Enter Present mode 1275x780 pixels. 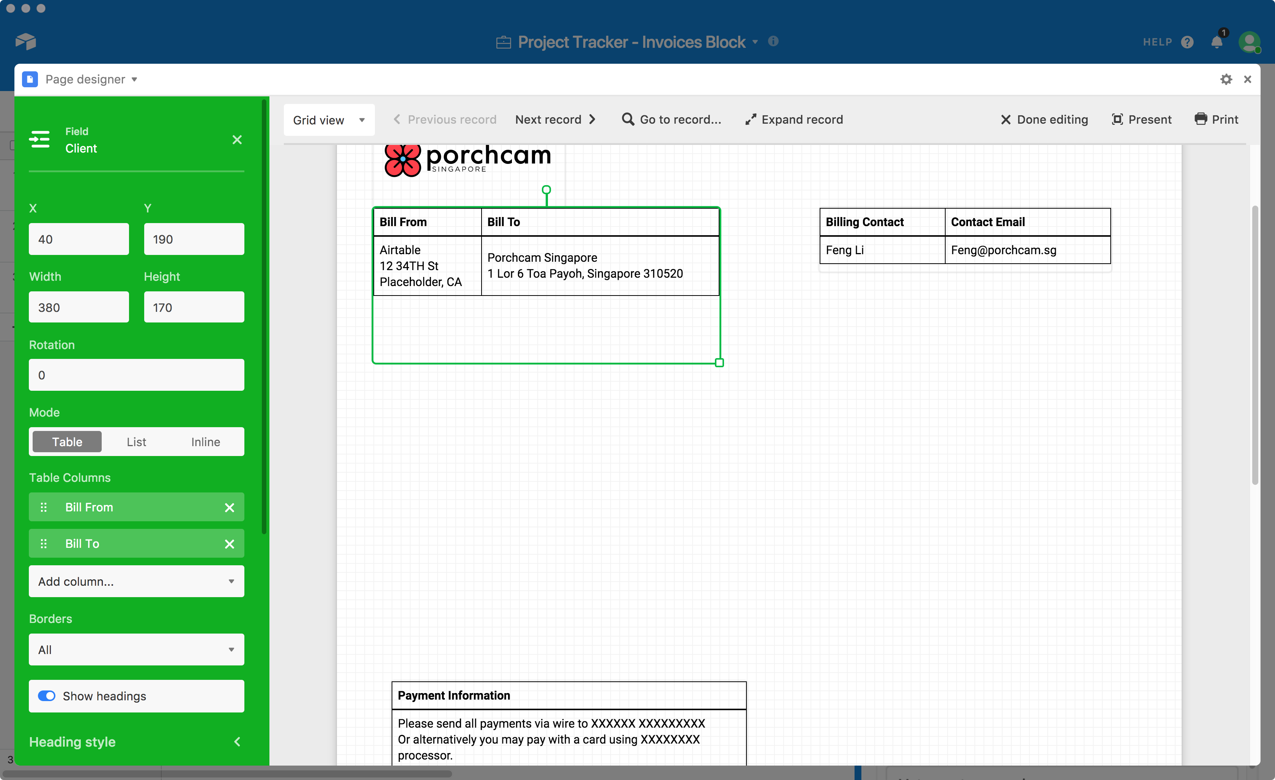point(1141,120)
